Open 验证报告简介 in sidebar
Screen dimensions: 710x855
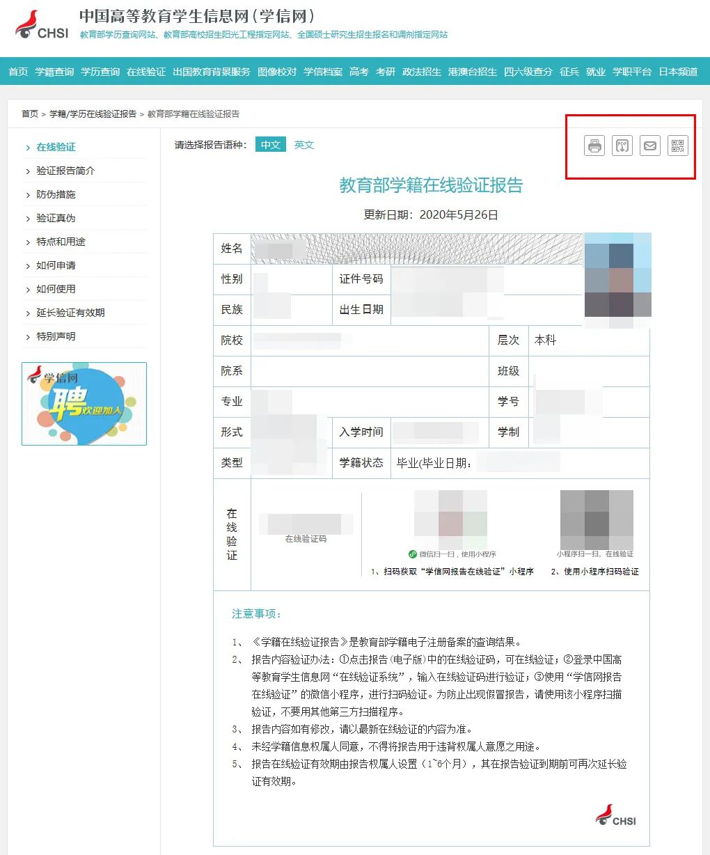[65, 171]
